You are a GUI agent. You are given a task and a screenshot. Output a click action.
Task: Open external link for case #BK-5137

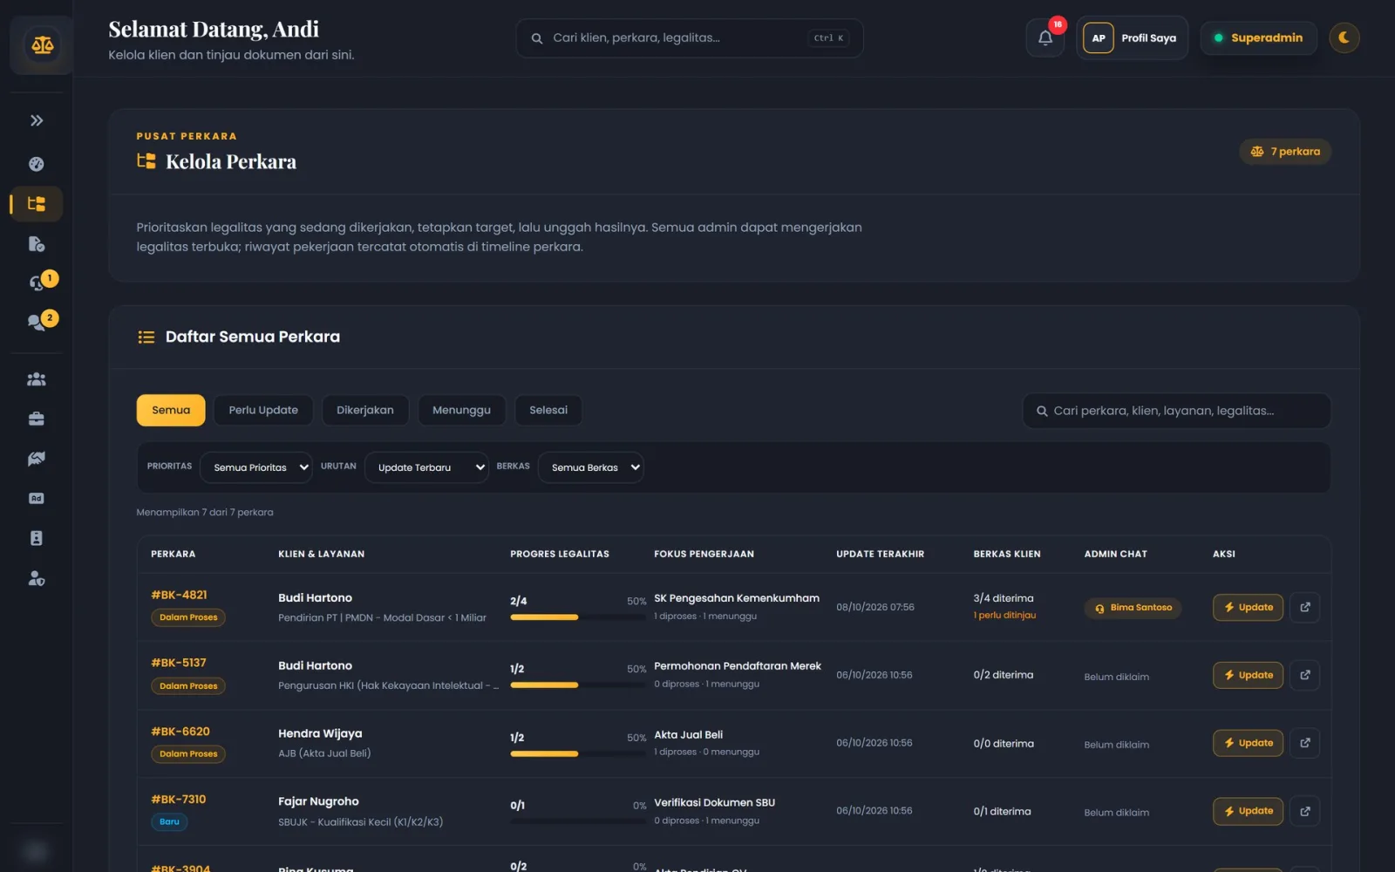pos(1305,675)
